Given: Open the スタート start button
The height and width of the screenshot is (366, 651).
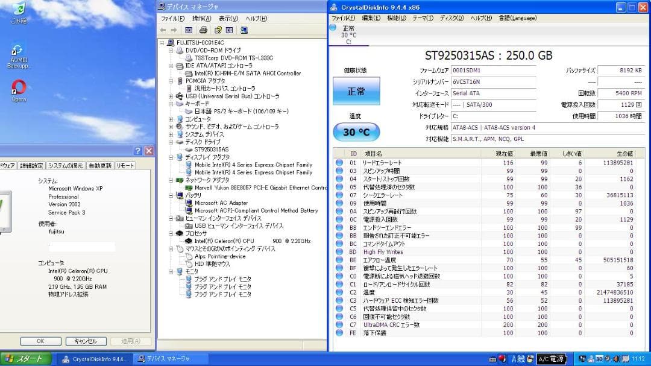Looking at the screenshot, I should coord(26,359).
